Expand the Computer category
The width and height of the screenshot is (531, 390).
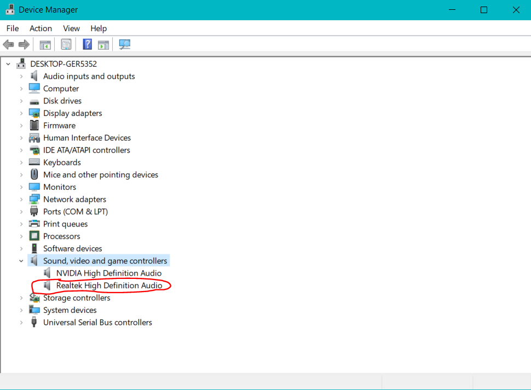21,89
